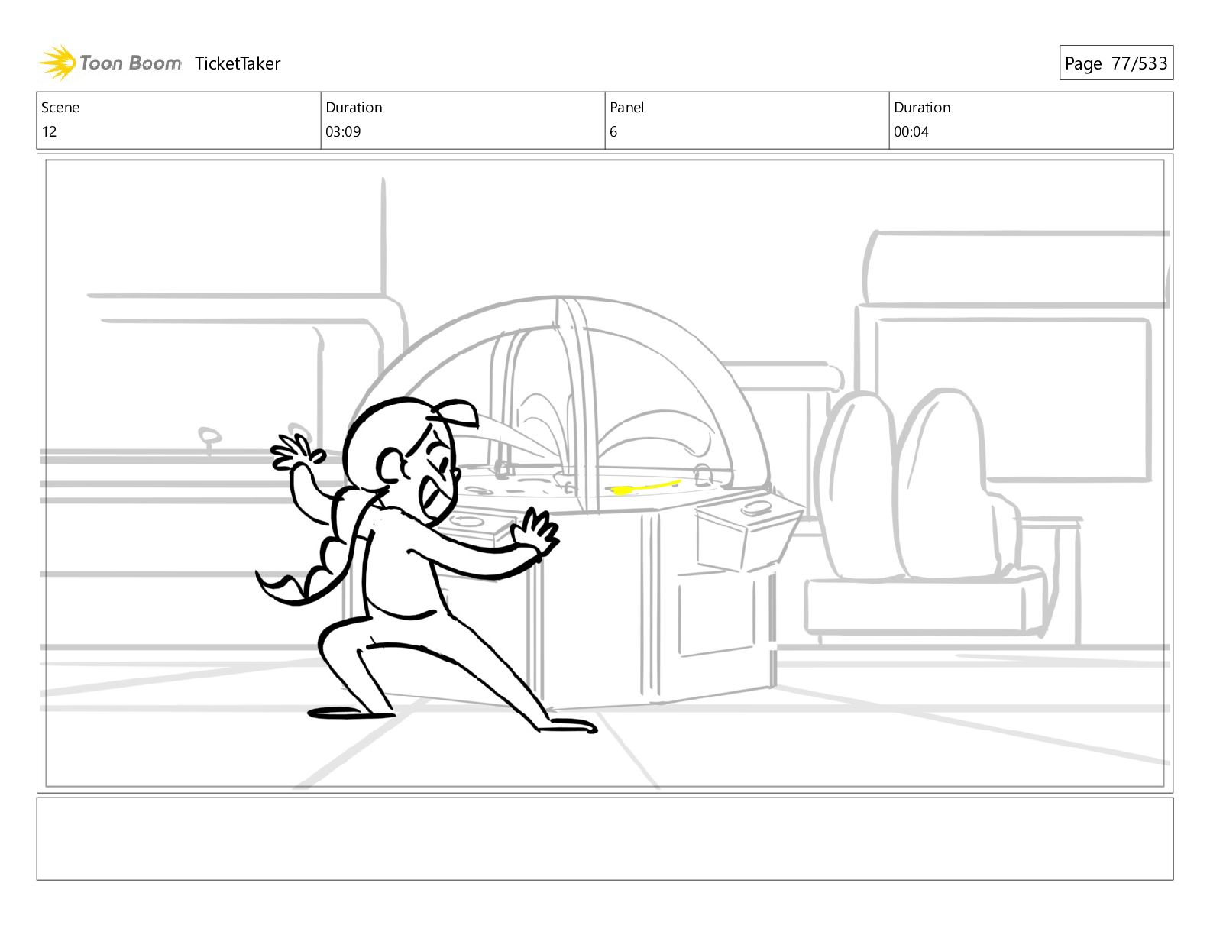Click scene duration value 03:09

(x=343, y=131)
